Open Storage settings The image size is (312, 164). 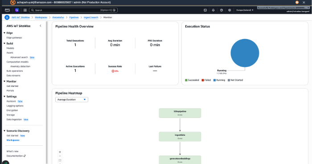click(x=11, y=115)
